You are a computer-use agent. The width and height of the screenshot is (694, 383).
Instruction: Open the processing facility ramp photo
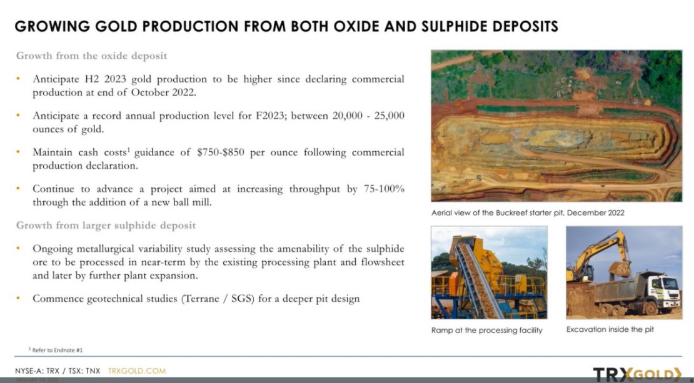(x=489, y=272)
